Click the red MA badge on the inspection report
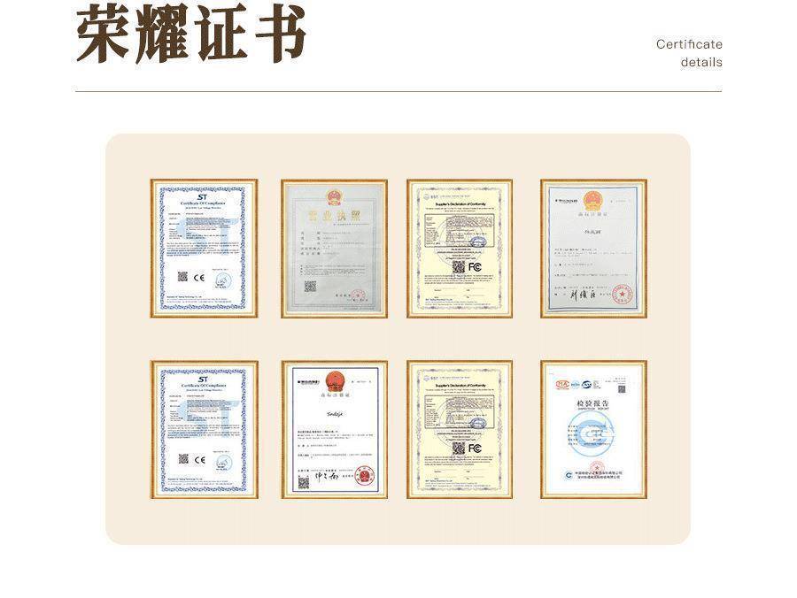 [562, 385]
